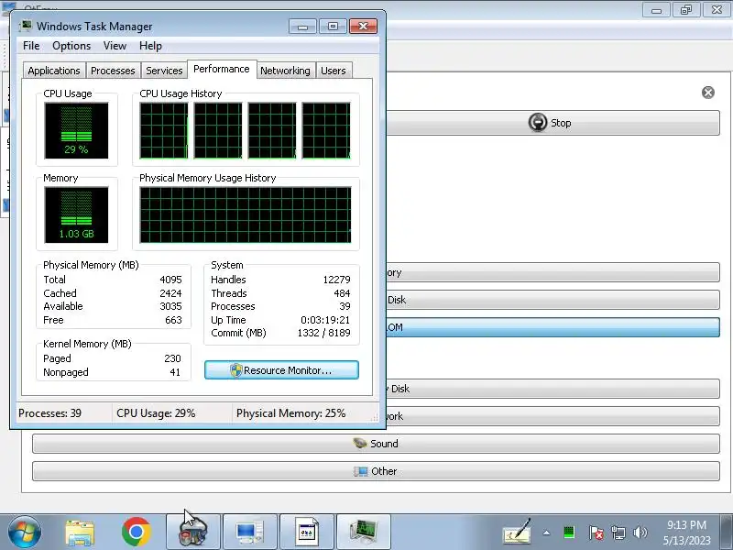Click the Task Manager title bar icon
The width and height of the screenshot is (733, 550).
click(x=26, y=27)
